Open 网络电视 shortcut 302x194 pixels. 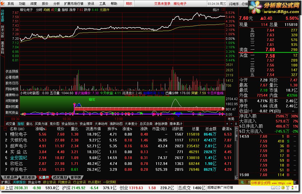tap(12, 89)
